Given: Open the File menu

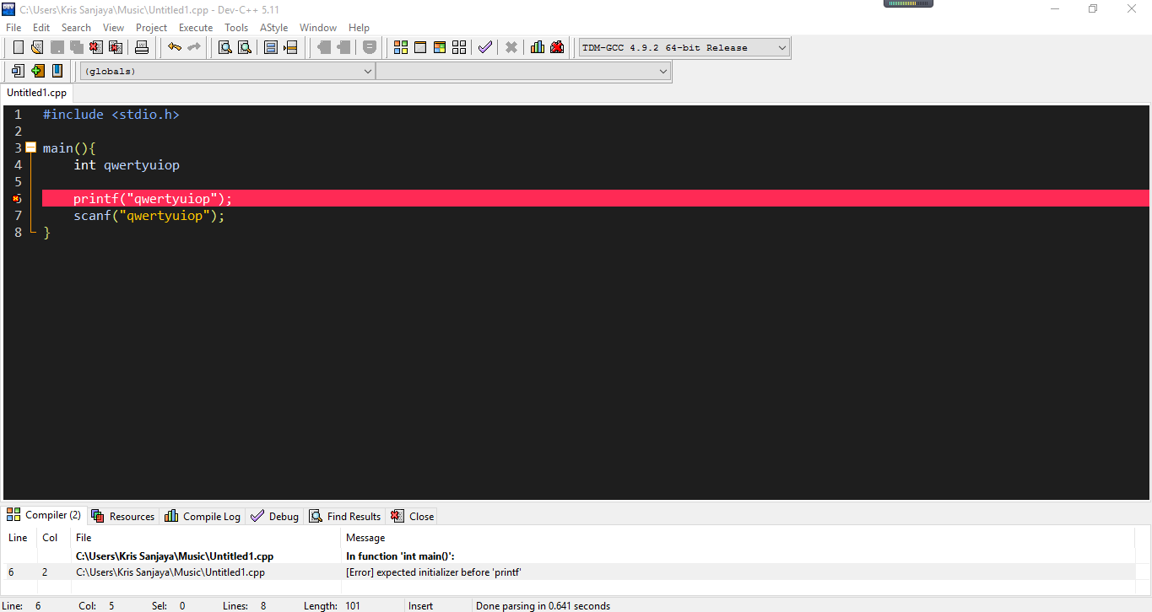Looking at the screenshot, I should click(x=14, y=28).
